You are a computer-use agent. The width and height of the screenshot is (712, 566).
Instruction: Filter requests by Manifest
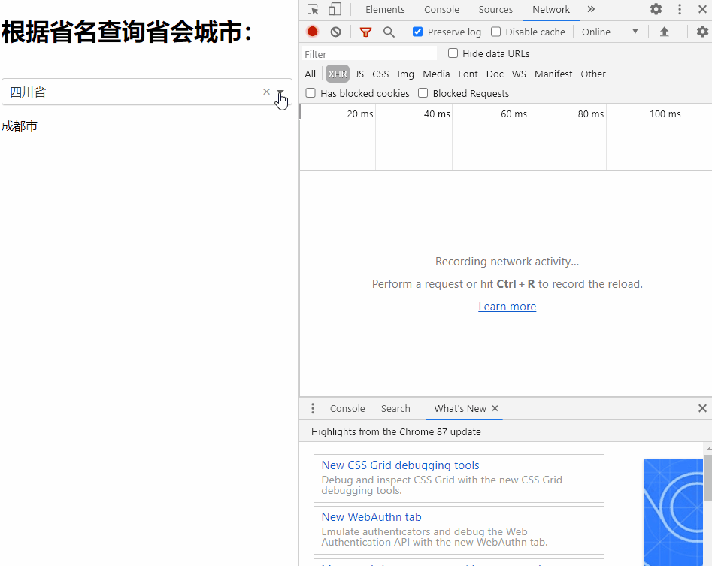point(553,74)
